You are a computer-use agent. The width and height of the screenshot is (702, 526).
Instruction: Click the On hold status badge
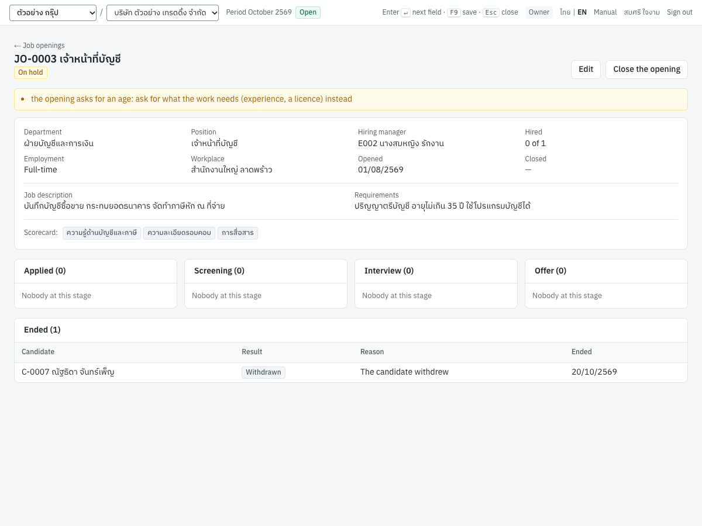pyautogui.click(x=30, y=72)
